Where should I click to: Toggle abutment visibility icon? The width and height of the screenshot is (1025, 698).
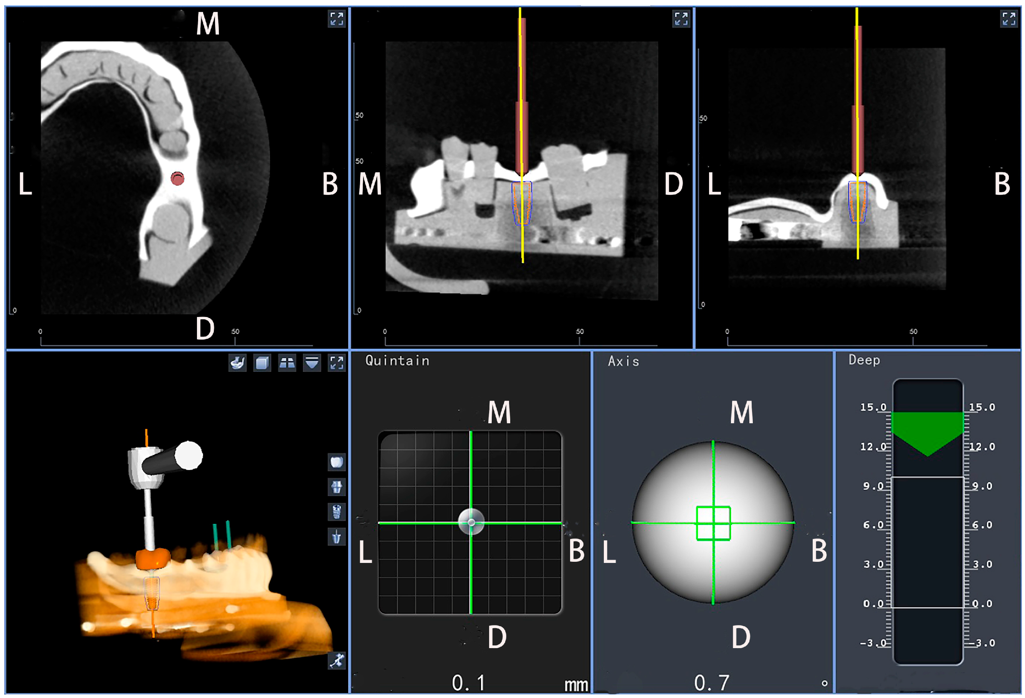click(337, 487)
